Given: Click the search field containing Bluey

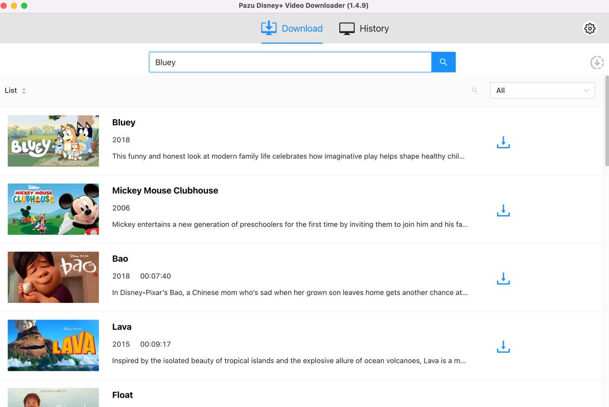Looking at the screenshot, I should tap(290, 62).
